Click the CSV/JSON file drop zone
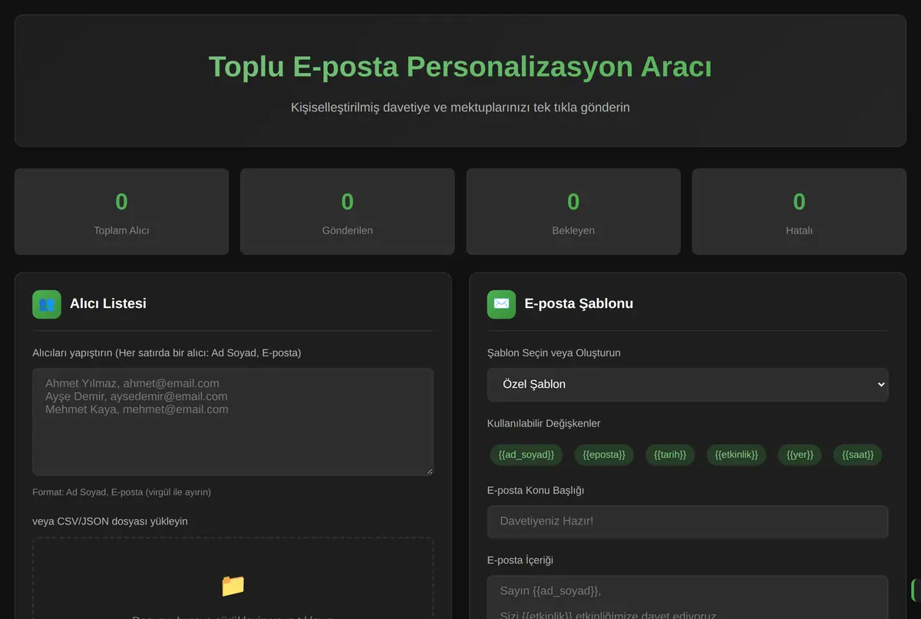The image size is (921, 619). [x=233, y=578]
